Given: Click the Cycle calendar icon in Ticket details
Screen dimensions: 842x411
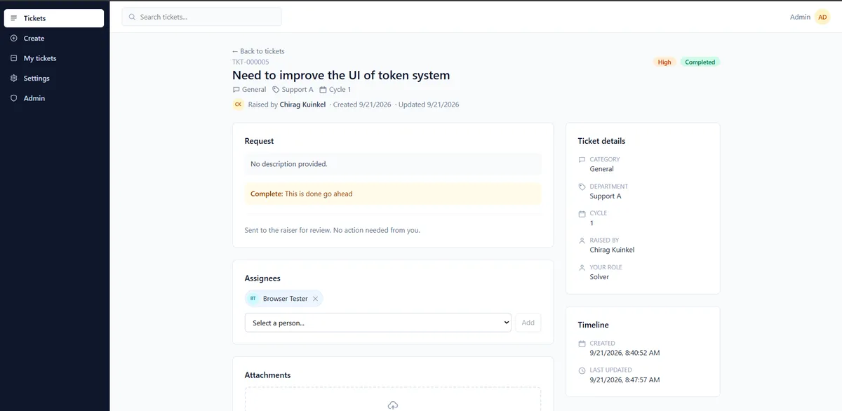Looking at the screenshot, I should tap(582, 213).
